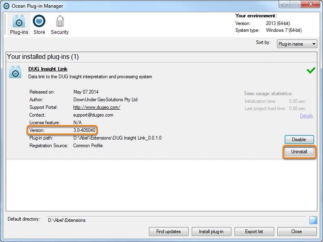The height and width of the screenshot is (242, 323).
Task: Click the Windows 7 (64-bit) system type
Action: point(284,30)
